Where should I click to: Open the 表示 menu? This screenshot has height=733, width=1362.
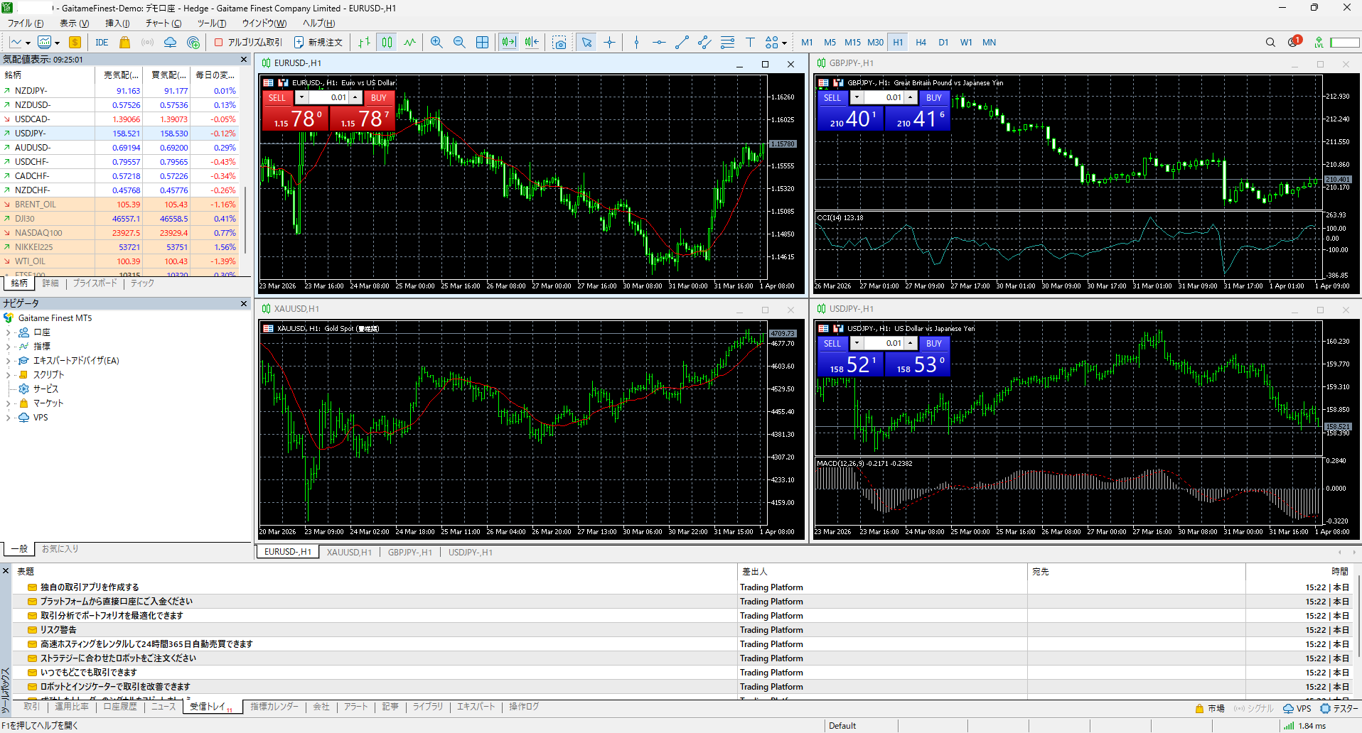(68, 23)
